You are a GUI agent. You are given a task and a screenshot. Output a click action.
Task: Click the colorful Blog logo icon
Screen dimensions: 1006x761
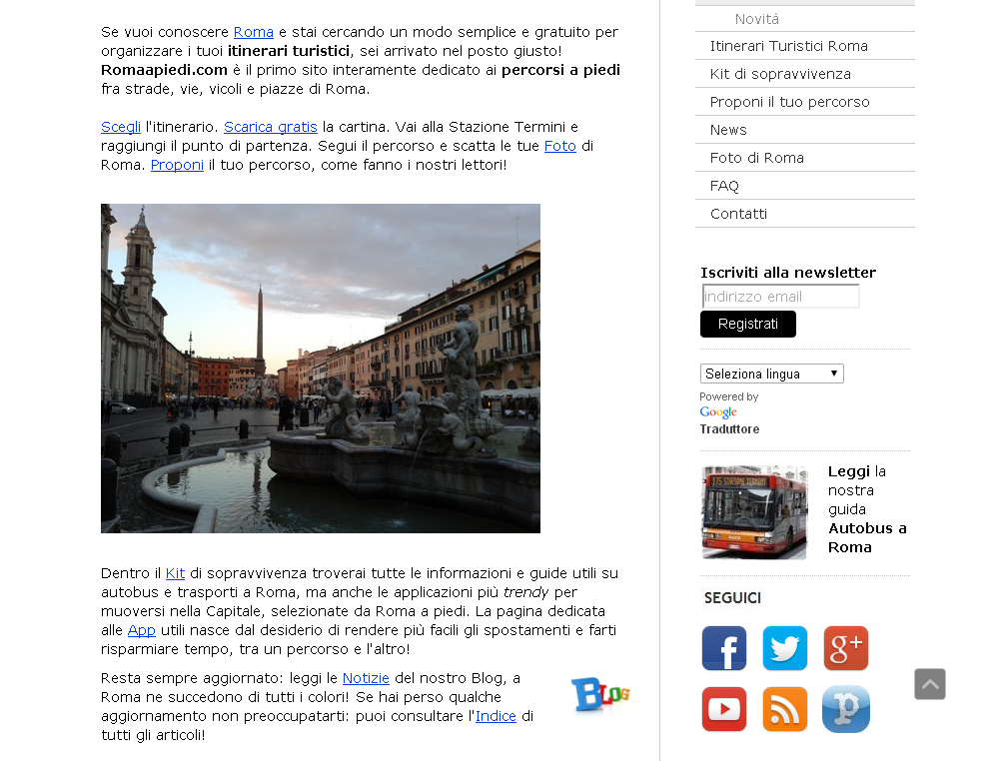pyautogui.click(x=600, y=695)
